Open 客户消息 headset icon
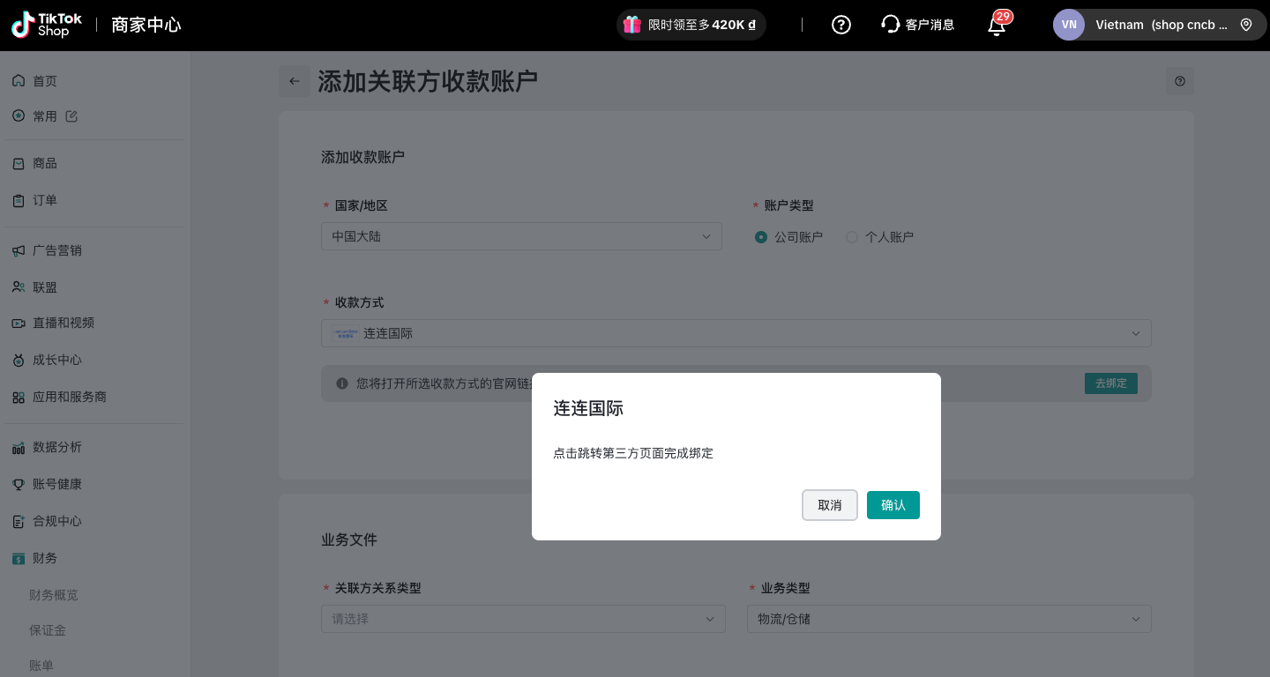This screenshot has width=1270, height=677. click(x=890, y=25)
